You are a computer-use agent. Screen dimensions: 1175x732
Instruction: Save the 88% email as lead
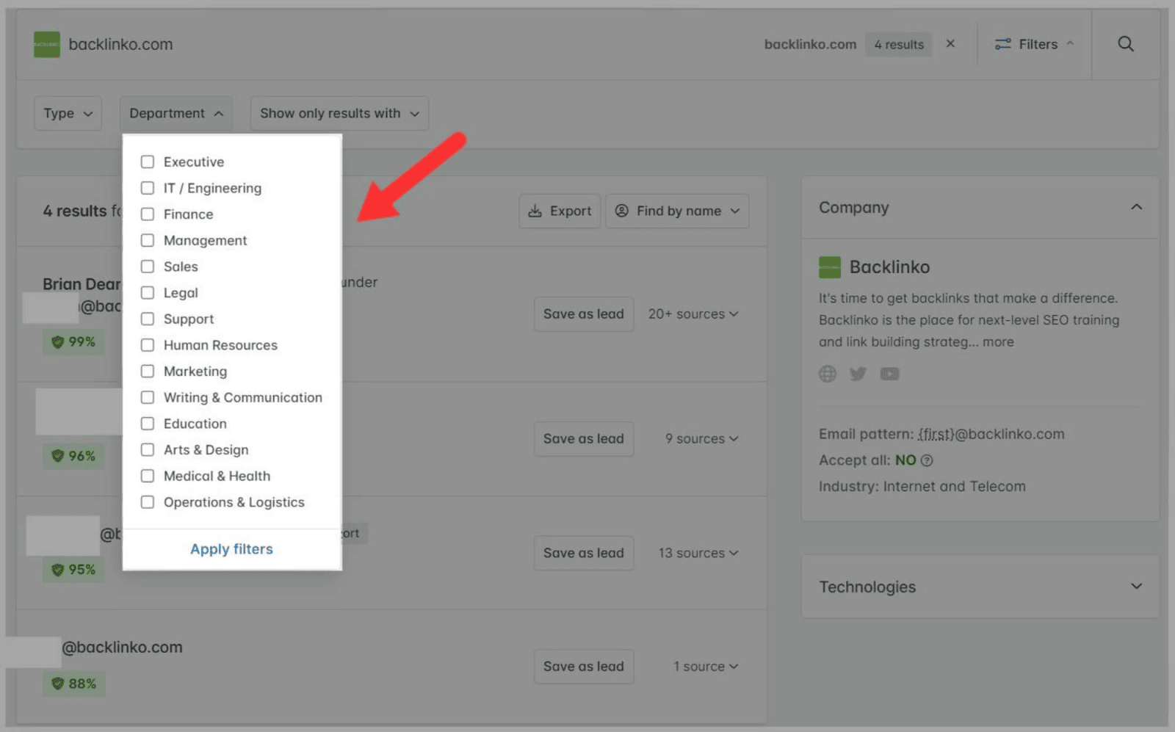(x=584, y=667)
